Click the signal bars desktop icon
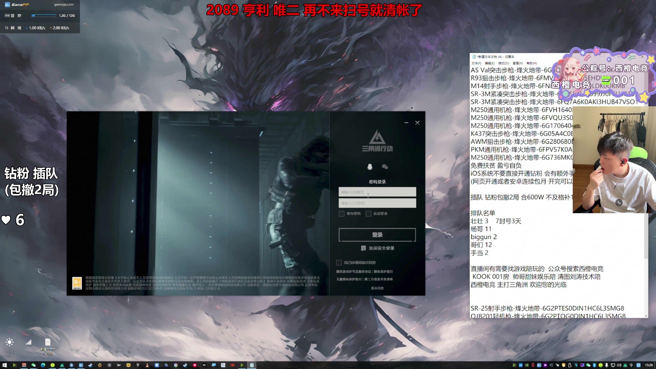This screenshot has width=656, height=369. coord(28,342)
